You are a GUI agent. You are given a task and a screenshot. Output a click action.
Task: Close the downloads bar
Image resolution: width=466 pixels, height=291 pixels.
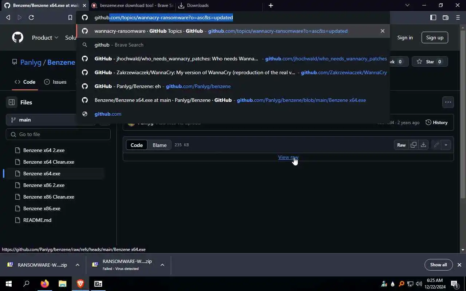pos(459,265)
